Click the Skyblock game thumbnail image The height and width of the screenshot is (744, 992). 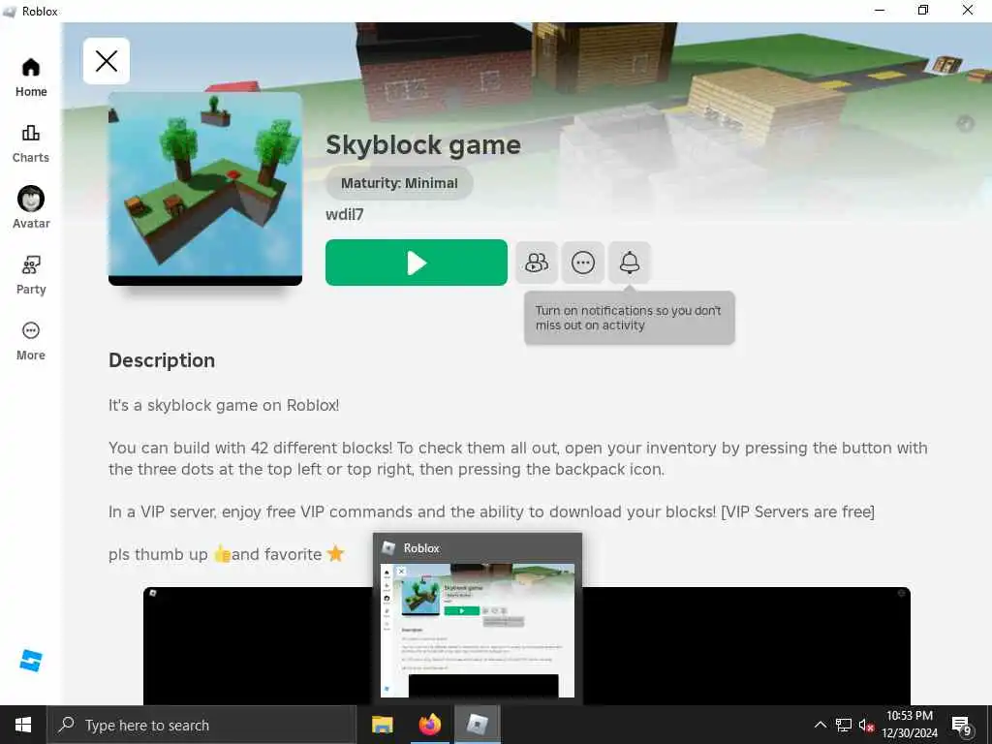pos(205,189)
